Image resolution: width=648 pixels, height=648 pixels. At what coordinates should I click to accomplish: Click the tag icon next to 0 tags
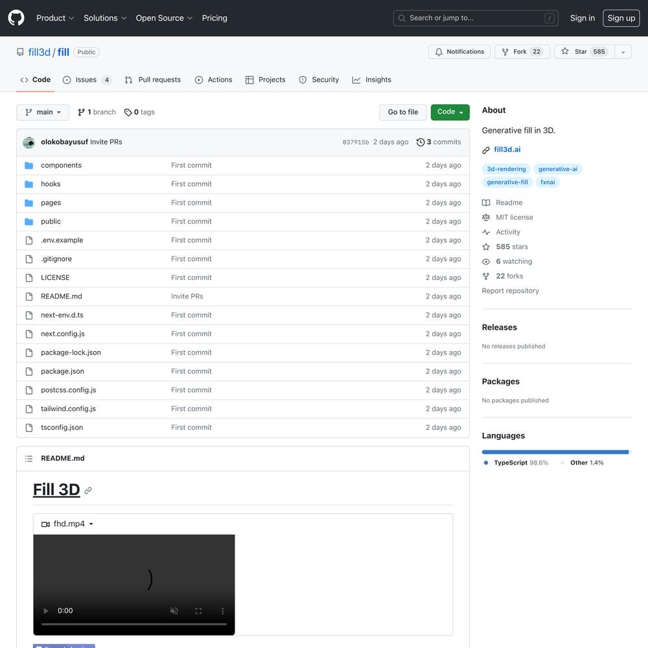(x=128, y=112)
